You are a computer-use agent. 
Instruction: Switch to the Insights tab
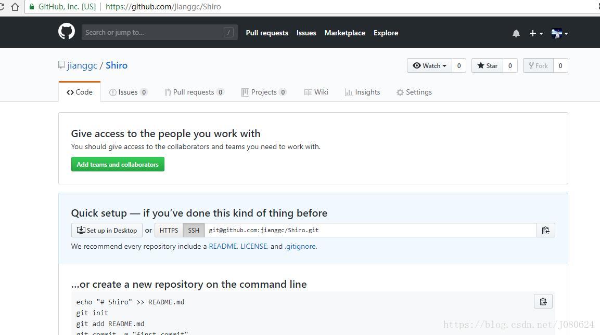tap(362, 92)
